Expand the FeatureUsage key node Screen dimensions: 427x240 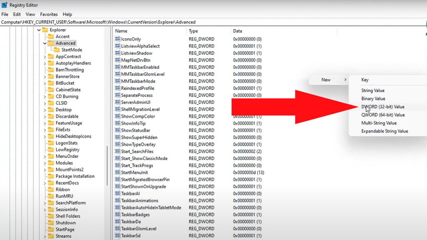(x=45, y=123)
